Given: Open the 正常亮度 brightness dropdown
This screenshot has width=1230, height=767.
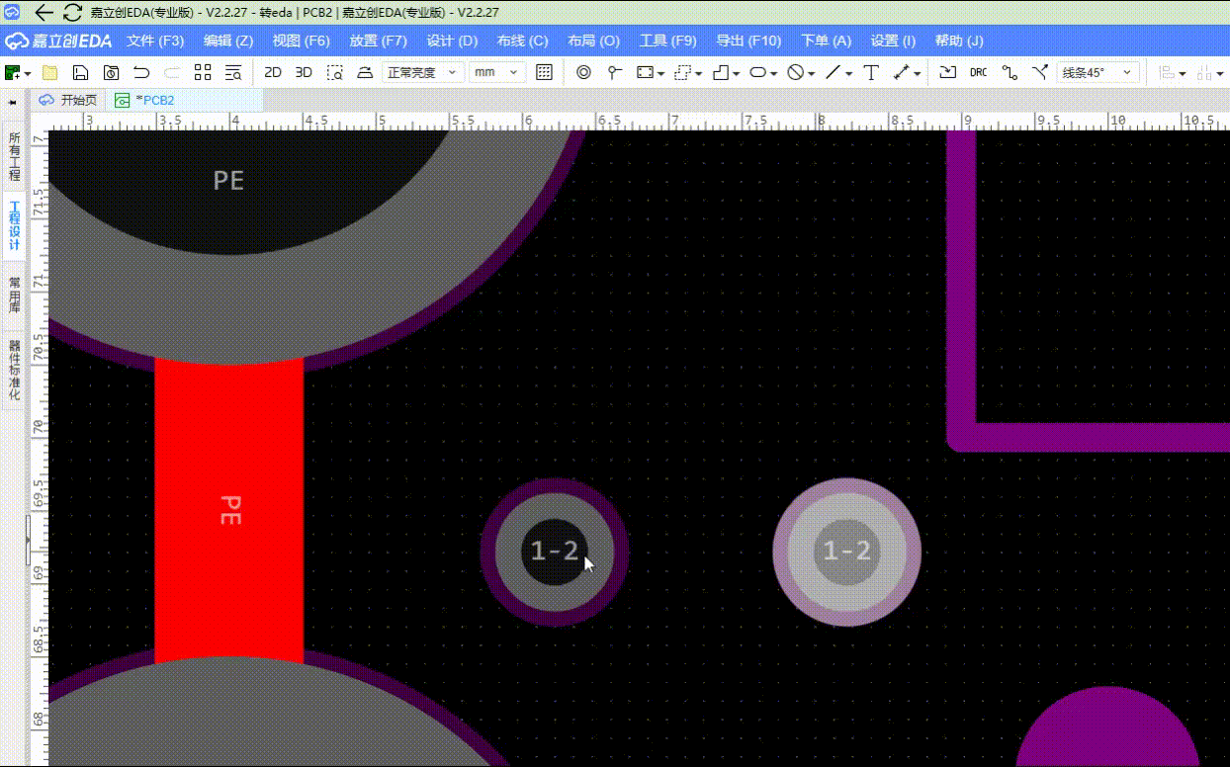Looking at the screenshot, I should coord(422,72).
